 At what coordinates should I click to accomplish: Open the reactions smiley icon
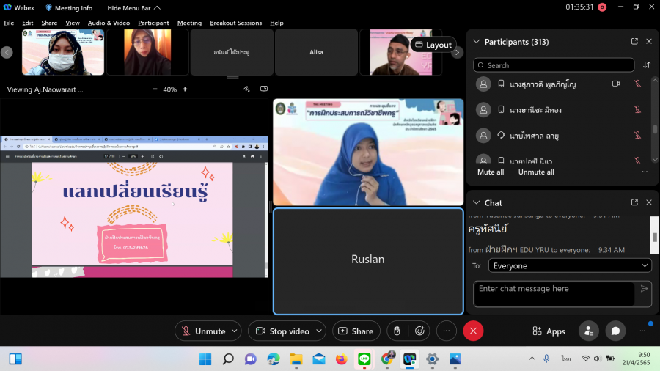coord(420,331)
